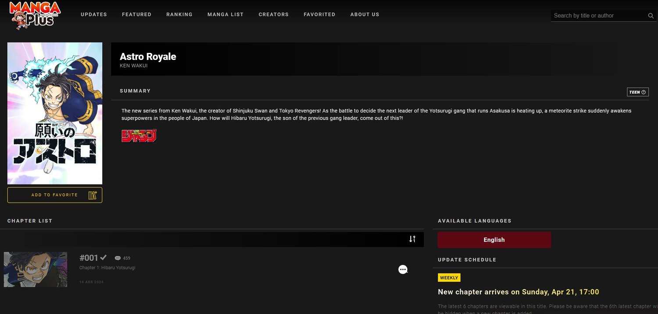Open chapter 1 Hibaru Yotsurugi thumbnail
This screenshot has width=658, height=314.
(x=36, y=269)
